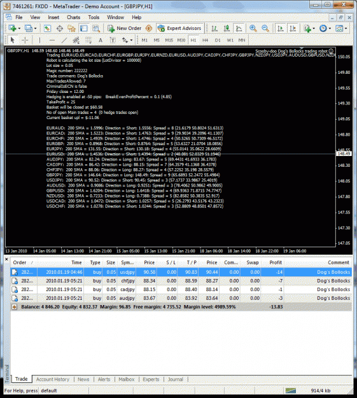Switch chart to M15 timeframe
Image resolution: width=357 pixels, height=398 pixels.
pyautogui.click(x=169, y=40)
